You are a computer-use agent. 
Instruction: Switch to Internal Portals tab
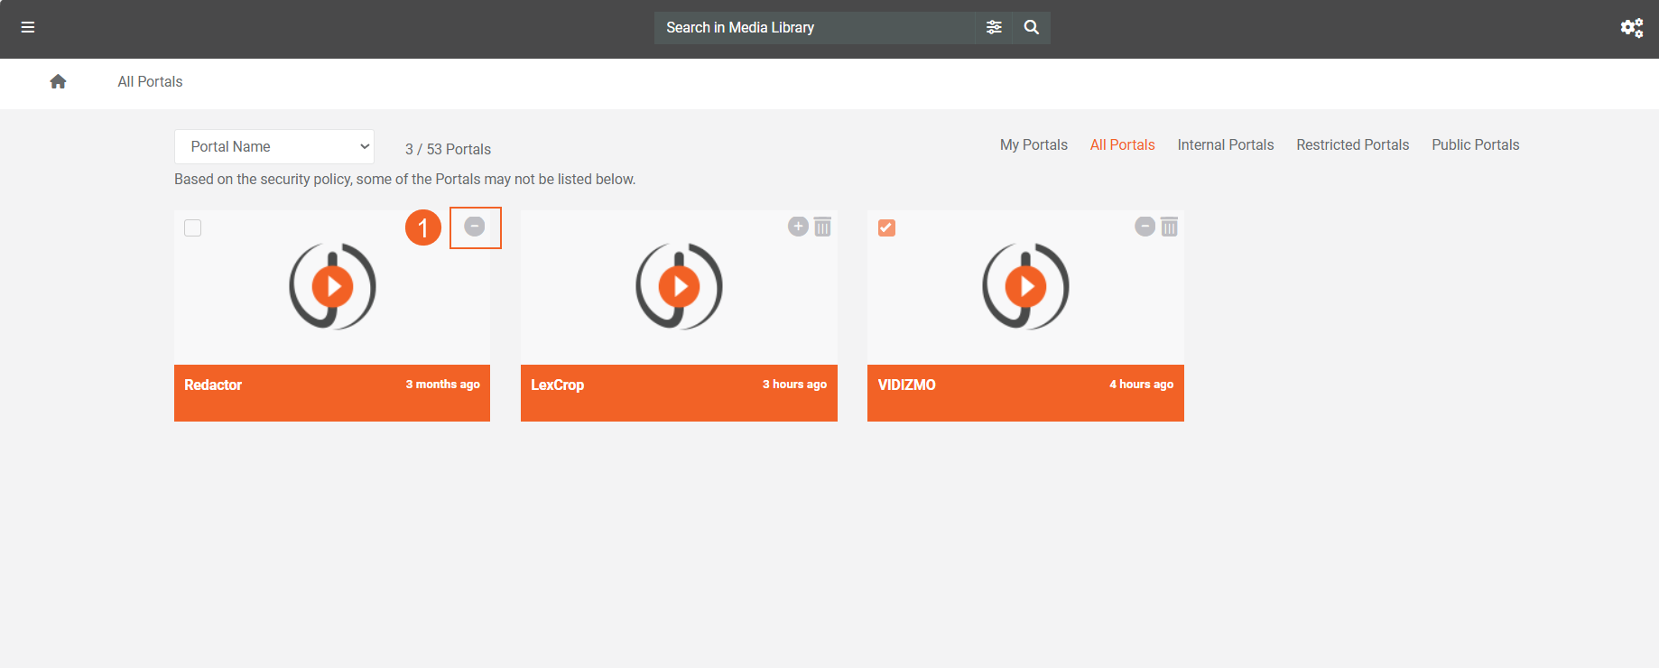(x=1225, y=145)
